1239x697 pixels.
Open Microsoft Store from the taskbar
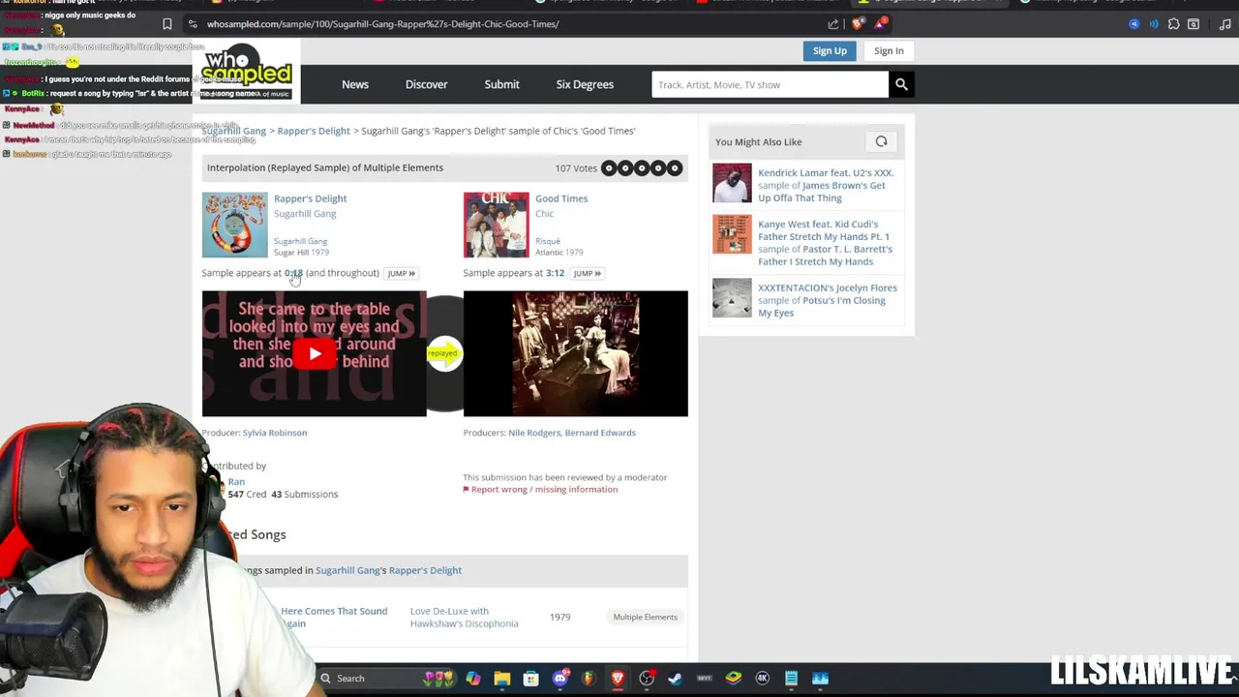[530, 679]
